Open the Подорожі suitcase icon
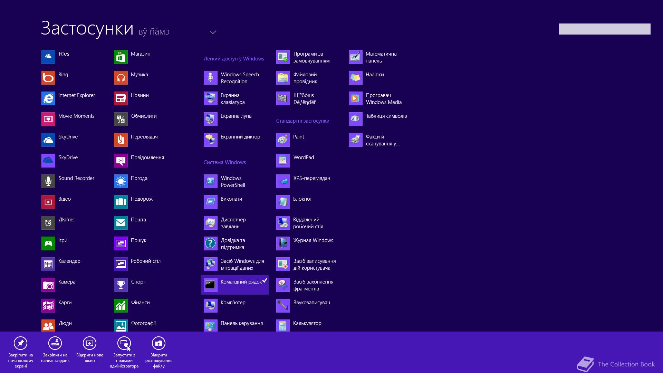 click(121, 202)
